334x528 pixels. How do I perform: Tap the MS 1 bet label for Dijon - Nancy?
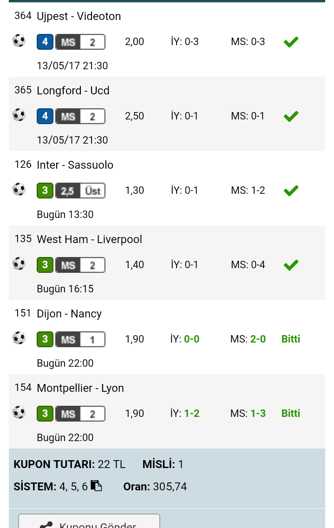[80, 339]
